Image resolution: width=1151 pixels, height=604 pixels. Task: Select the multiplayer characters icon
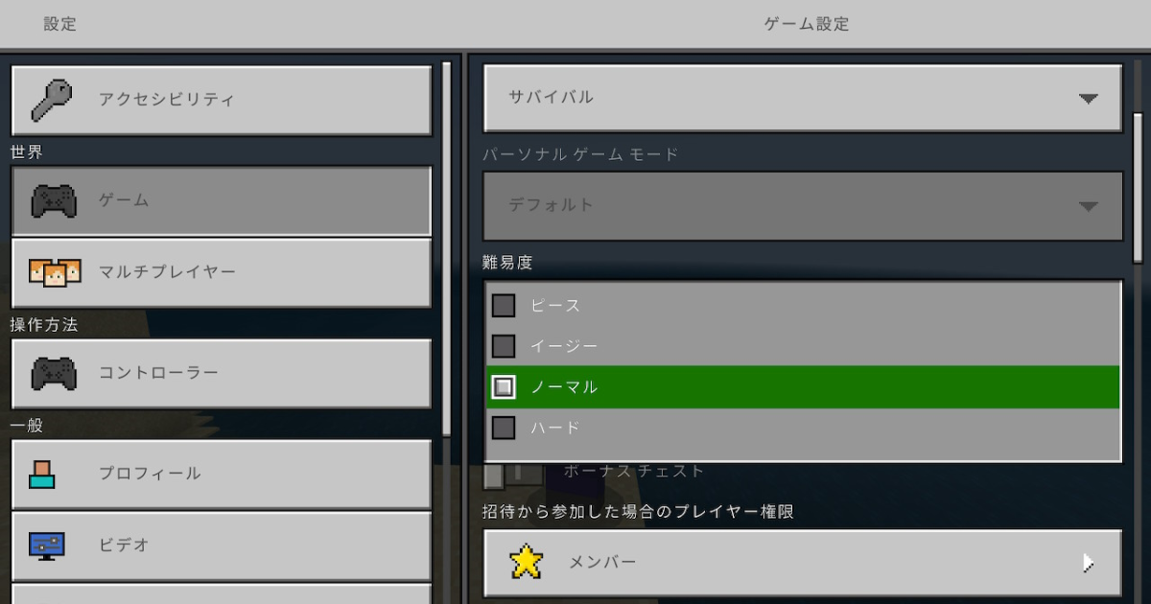coord(55,272)
